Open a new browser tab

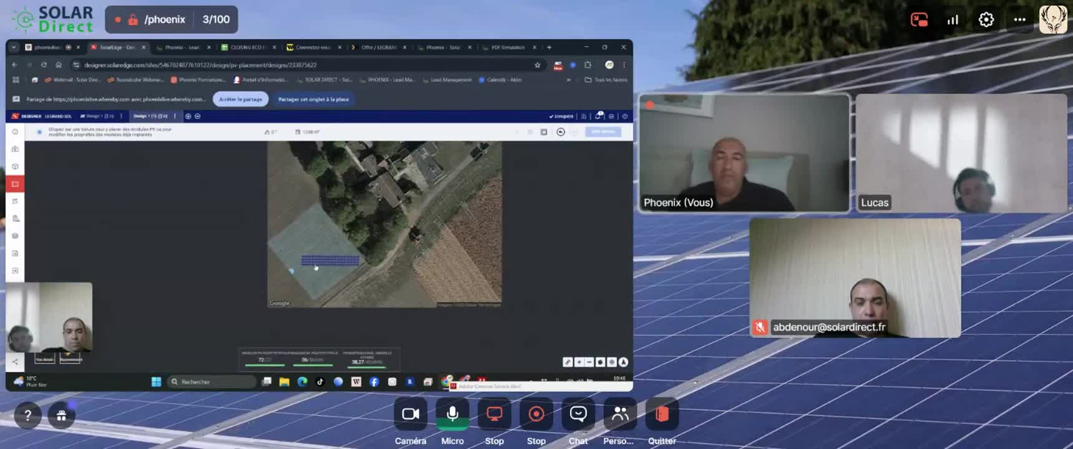tap(549, 47)
